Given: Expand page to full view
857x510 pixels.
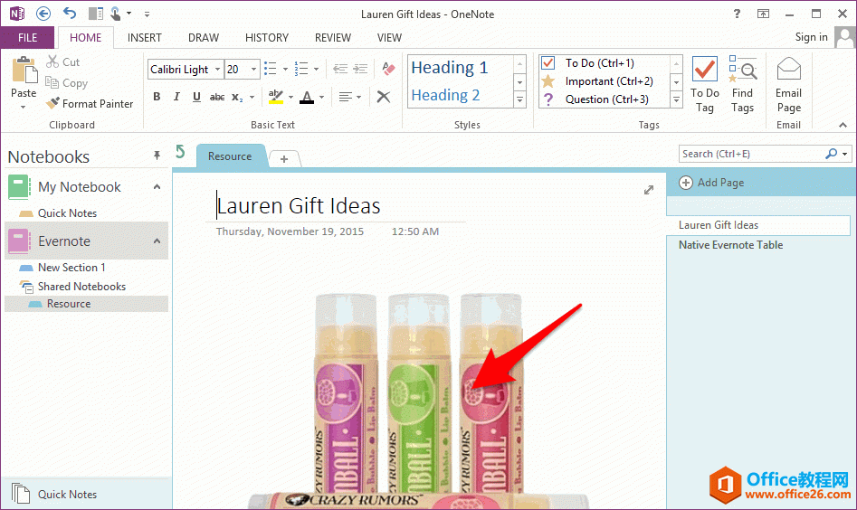Looking at the screenshot, I should (649, 190).
